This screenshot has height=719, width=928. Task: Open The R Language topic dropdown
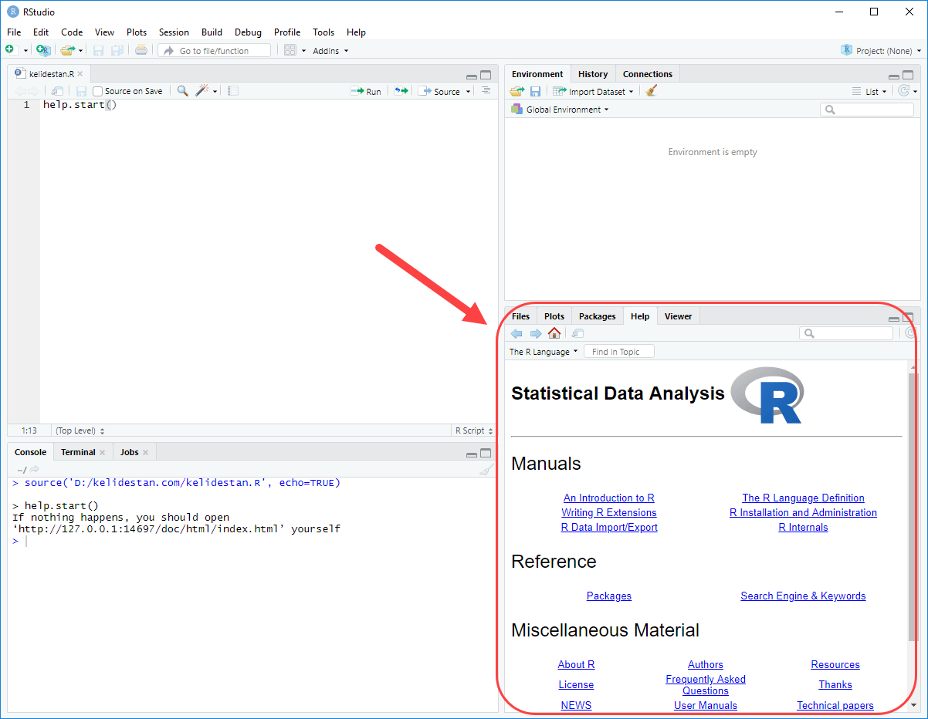(544, 352)
